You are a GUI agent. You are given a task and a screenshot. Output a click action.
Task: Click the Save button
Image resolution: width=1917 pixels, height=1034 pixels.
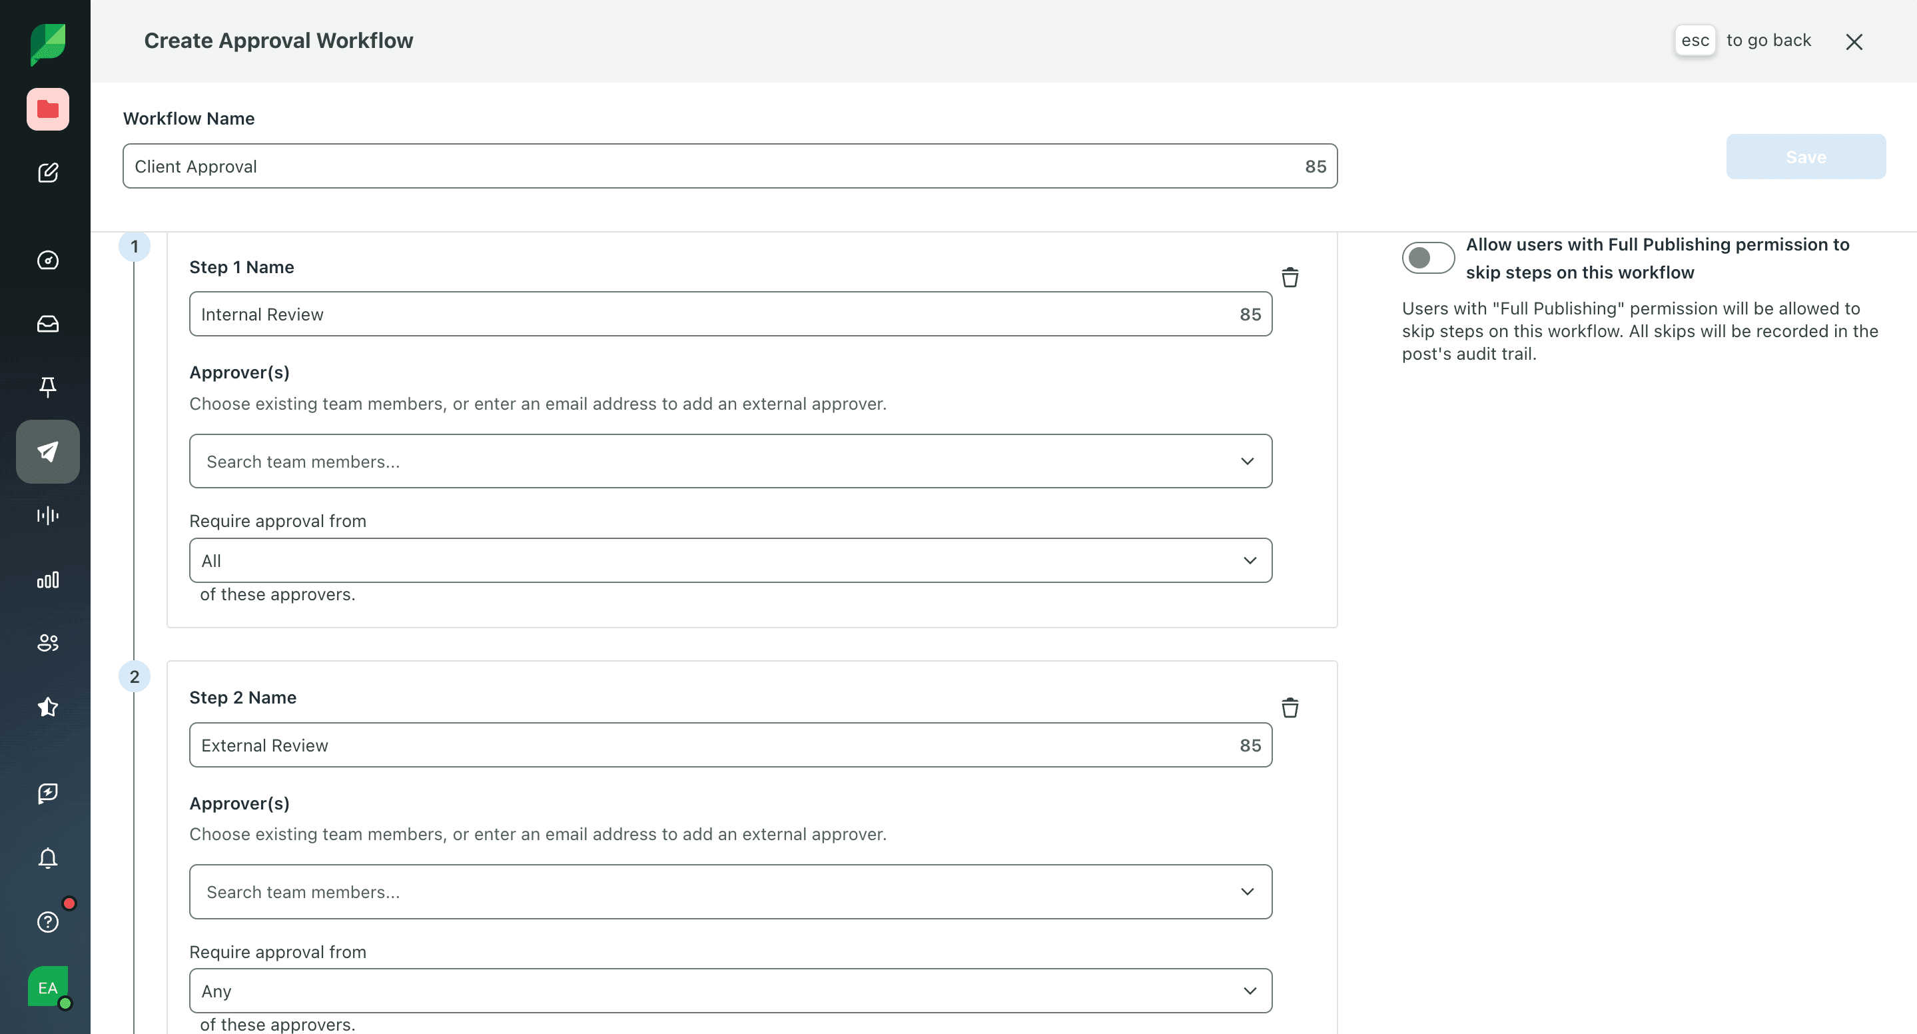(1805, 157)
